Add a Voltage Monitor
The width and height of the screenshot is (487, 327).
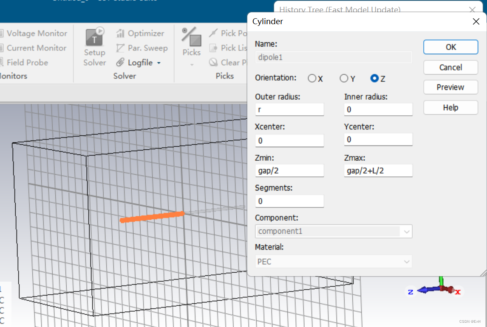click(x=34, y=33)
